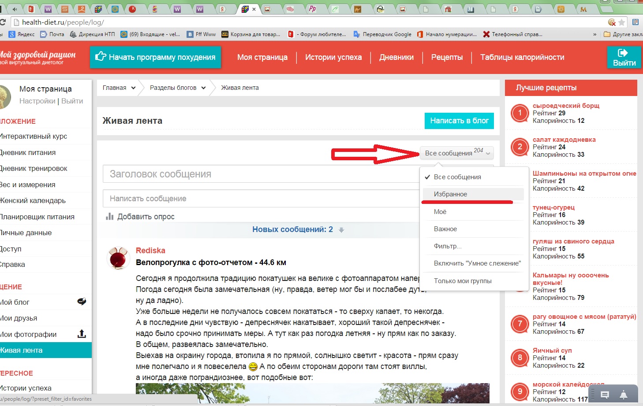Image resolution: width=643 pixels, height=406 pixels.
Task: Click Новых сообщений: 2 to load posts
Action: click(x=292, y=229)
